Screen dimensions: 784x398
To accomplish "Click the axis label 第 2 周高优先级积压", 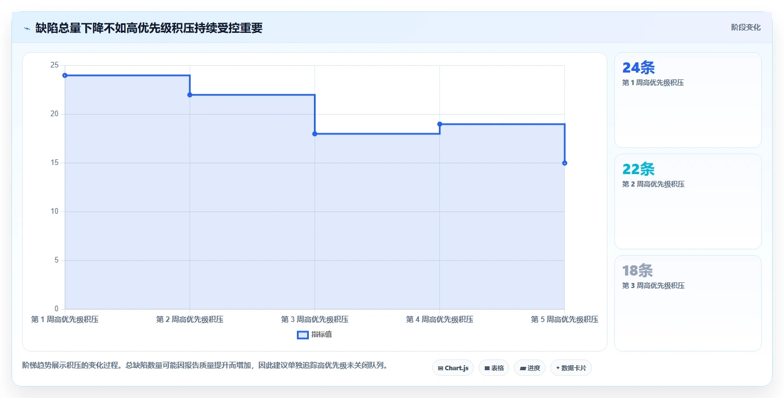I will tap(190, 320).
